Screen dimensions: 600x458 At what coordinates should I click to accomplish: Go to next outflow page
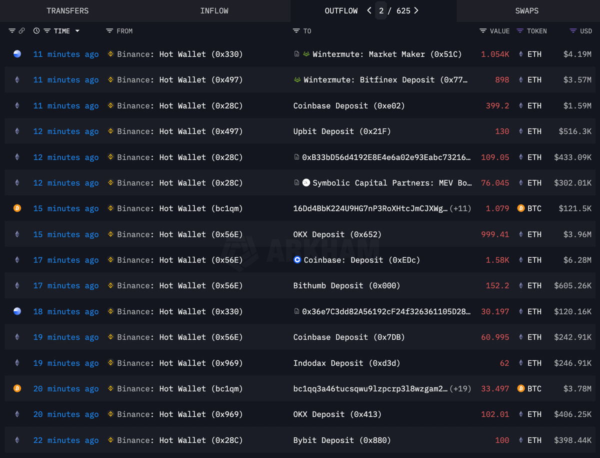416,10
